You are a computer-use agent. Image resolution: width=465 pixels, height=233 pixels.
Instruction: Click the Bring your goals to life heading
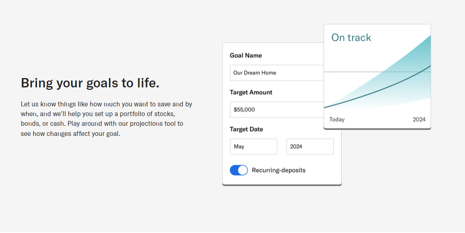[90, 83]
